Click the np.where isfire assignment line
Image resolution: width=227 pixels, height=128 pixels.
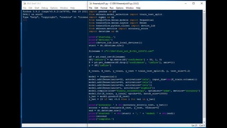click(x=125, y=60)
